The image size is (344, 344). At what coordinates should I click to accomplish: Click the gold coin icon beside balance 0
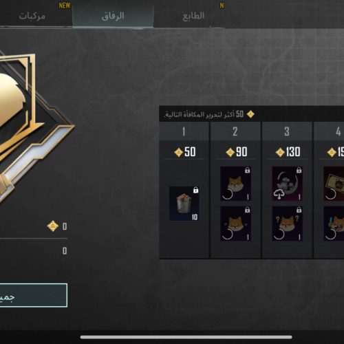coord(53,226)
